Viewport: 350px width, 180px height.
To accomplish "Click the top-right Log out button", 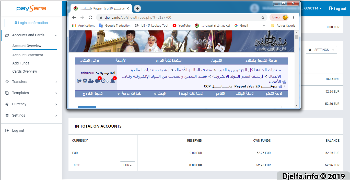I will click(337, 8).
